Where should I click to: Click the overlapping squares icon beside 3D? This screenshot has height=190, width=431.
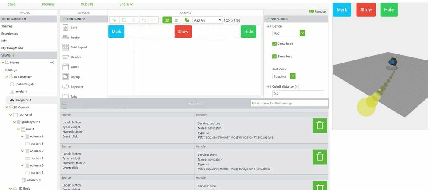tap(187, 20)
